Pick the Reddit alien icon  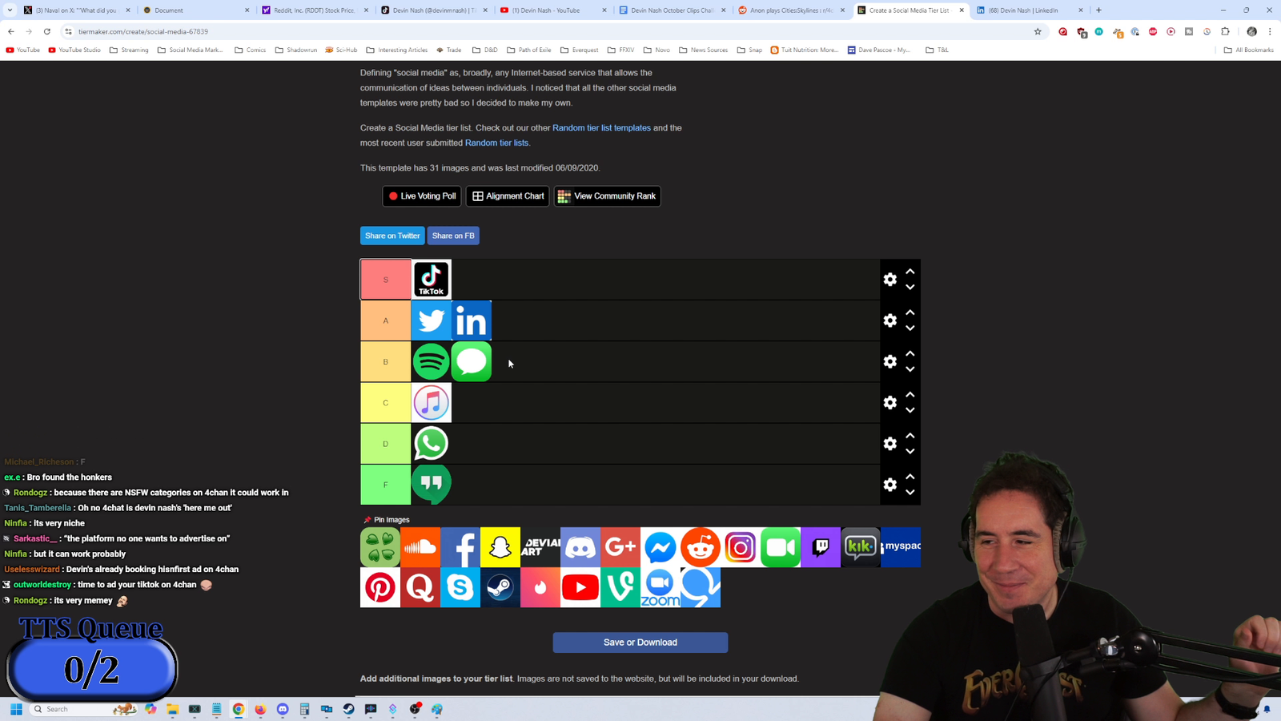point(701,547)
